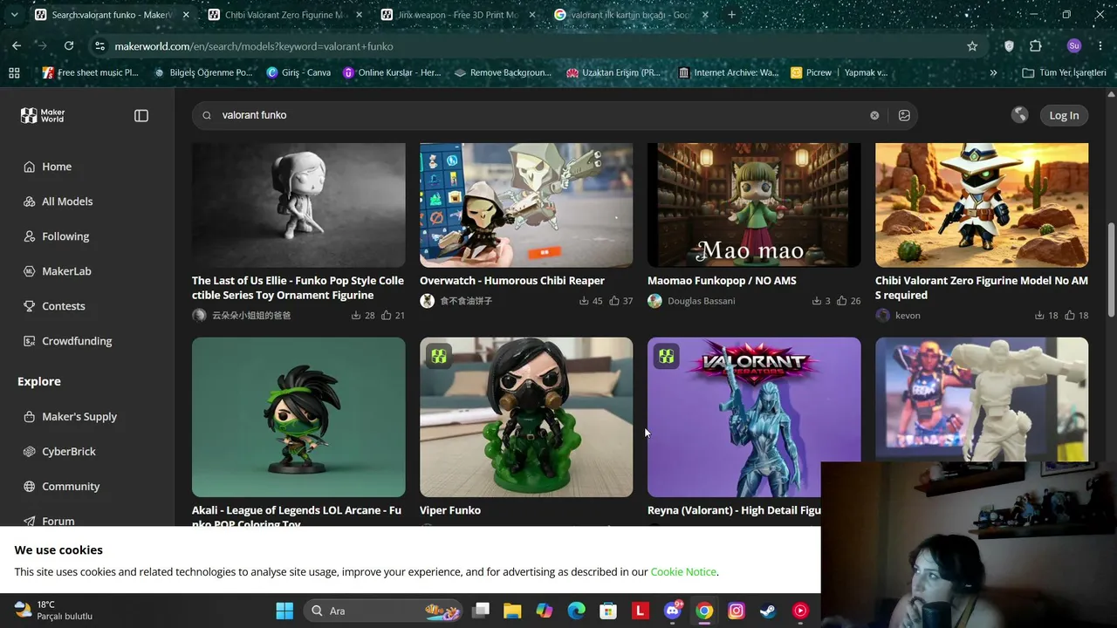Like the Chibi Valorant Zero model
Screen dimensions: 1117x628
[1070, 316]
